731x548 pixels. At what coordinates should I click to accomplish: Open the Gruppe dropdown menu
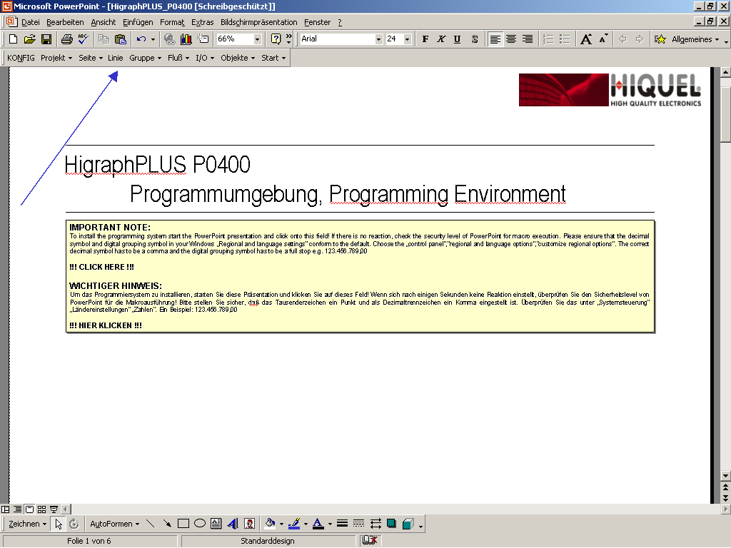(146, 58)
